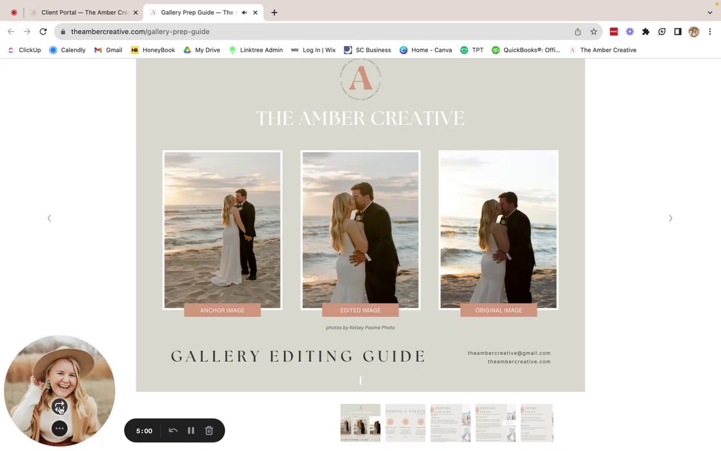Click the media control icon in toolbar

(662, 32)
